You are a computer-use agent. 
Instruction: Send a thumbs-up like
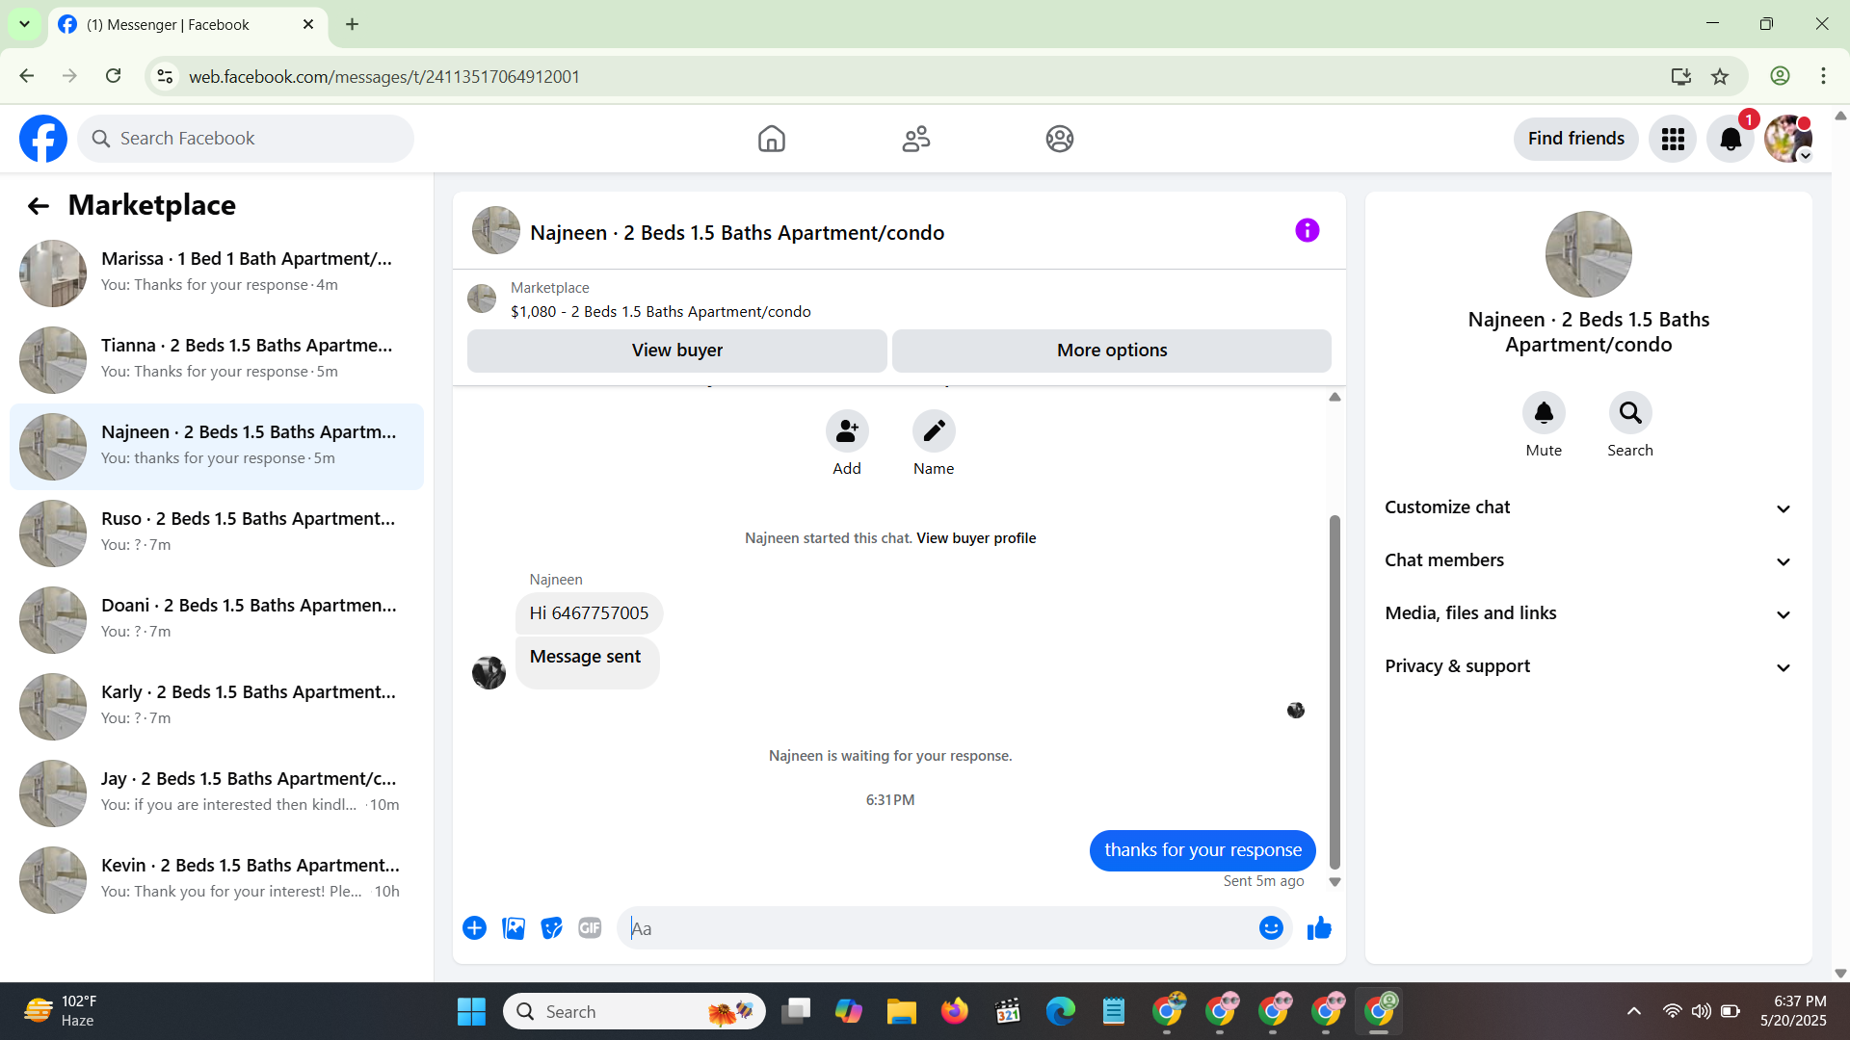[x=1319, y=927]
